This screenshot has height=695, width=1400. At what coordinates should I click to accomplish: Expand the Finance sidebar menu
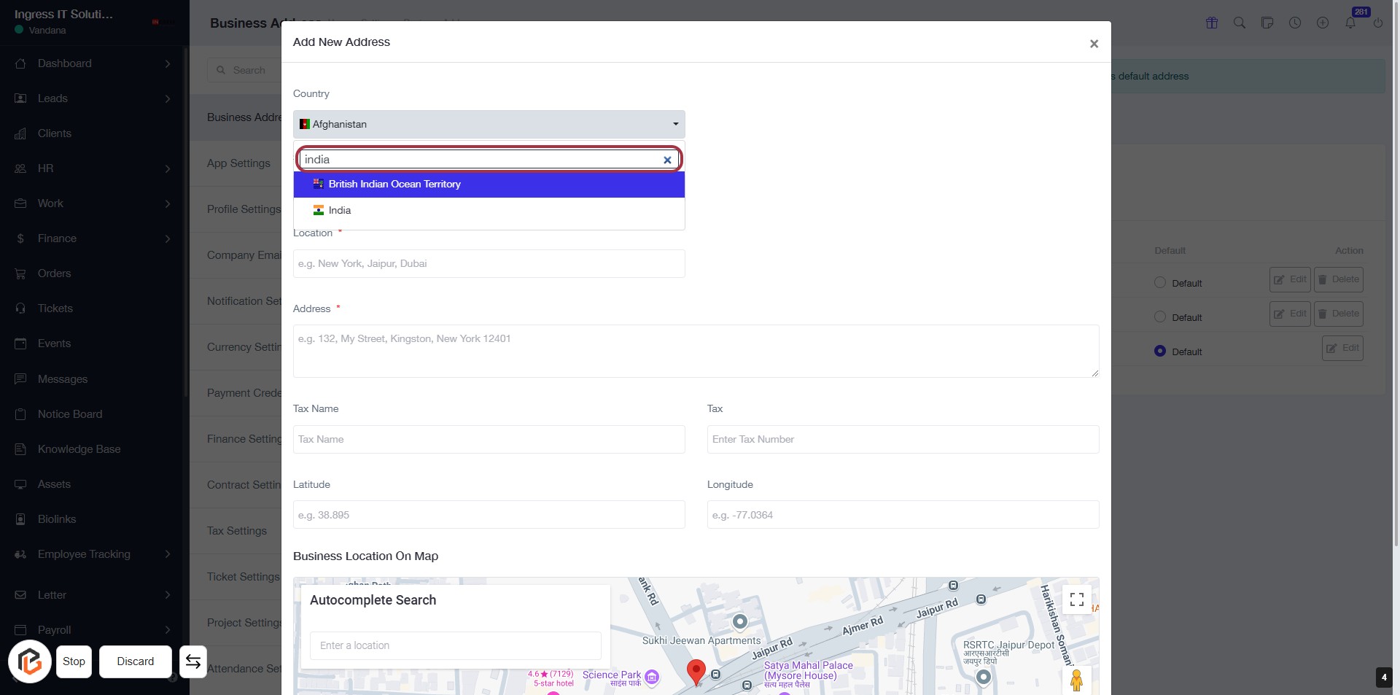click(x=93, y=238)
